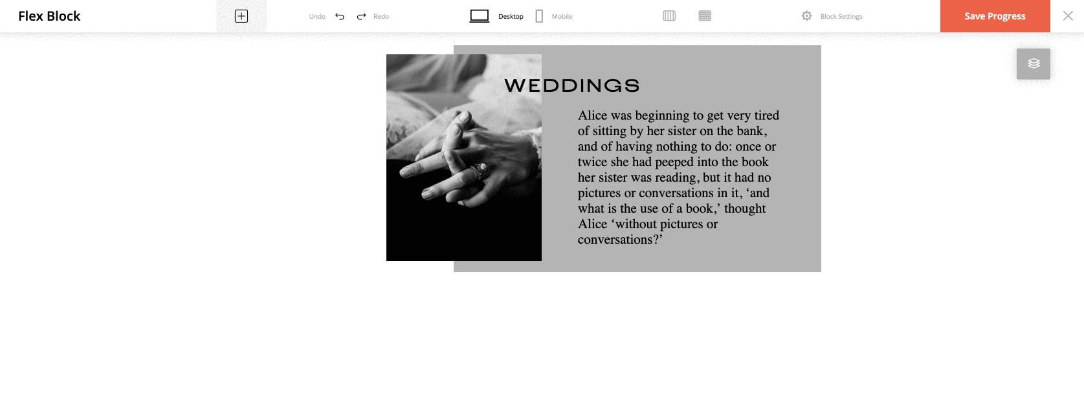Open Block Settings

tap(832, 16)
